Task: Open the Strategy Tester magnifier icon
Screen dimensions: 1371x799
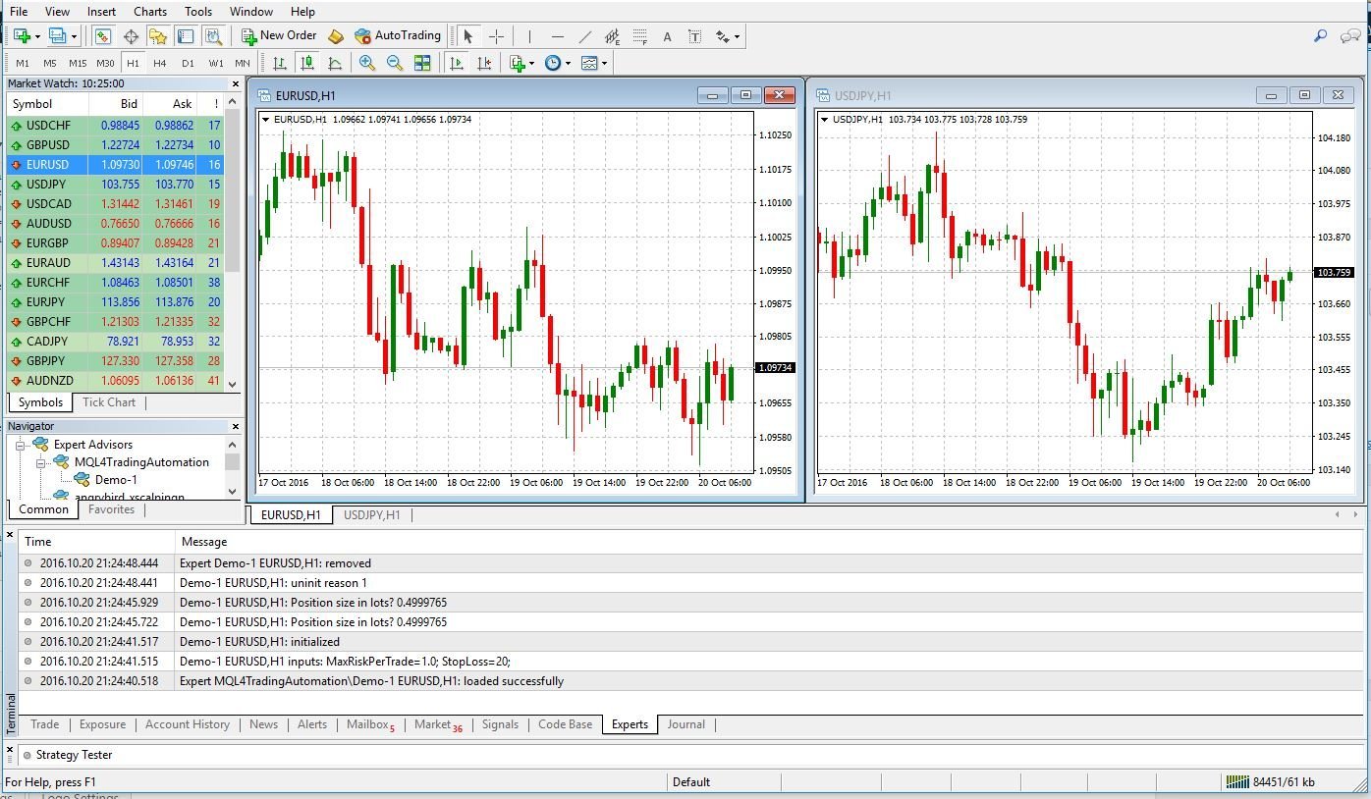Action: click(x=212, y=36)
